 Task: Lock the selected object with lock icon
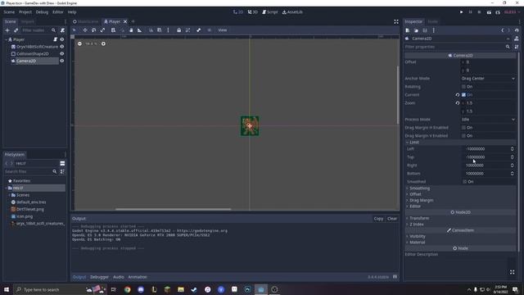click(178, 30)
